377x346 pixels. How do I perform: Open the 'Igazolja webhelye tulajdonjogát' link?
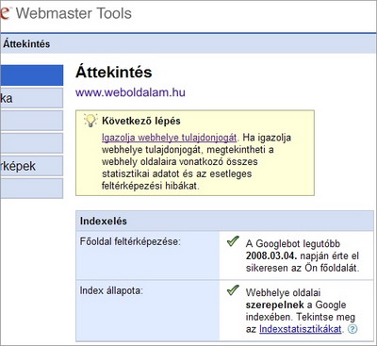170,138
